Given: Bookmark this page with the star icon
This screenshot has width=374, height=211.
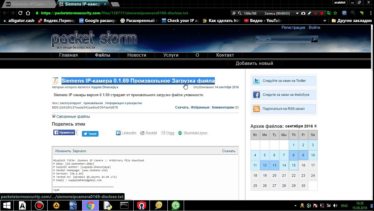Looking at the screenshot, I should point(335,13).
